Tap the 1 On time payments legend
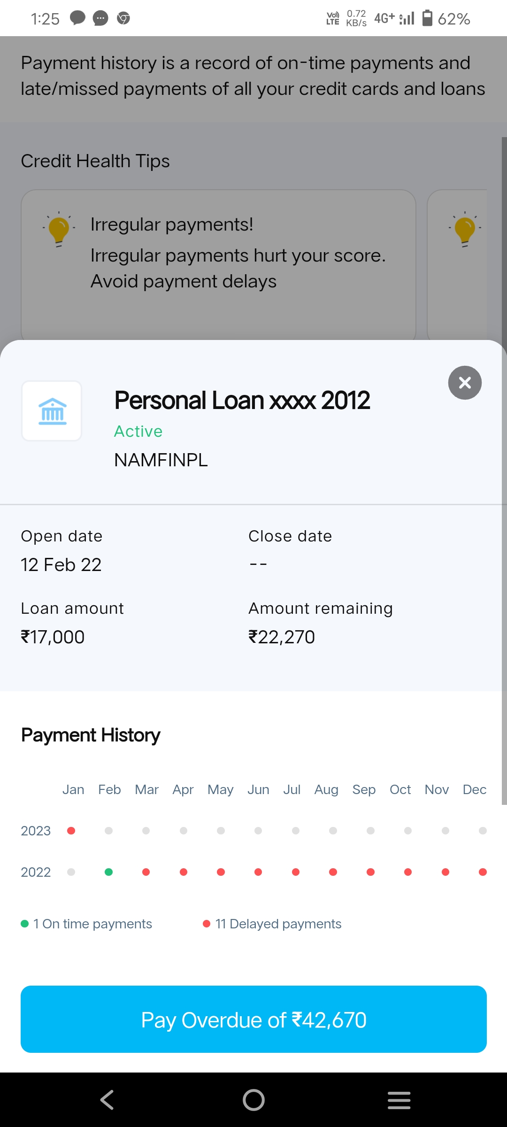This screenshot has width=507, height=1127. [87, 924]
